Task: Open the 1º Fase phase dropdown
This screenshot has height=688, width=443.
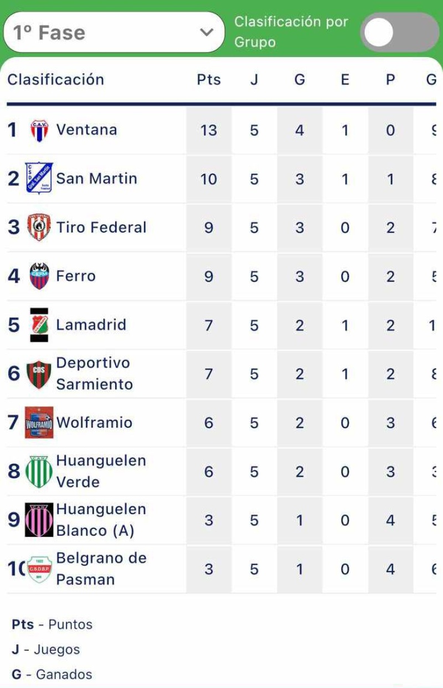Action: (114, 33)
